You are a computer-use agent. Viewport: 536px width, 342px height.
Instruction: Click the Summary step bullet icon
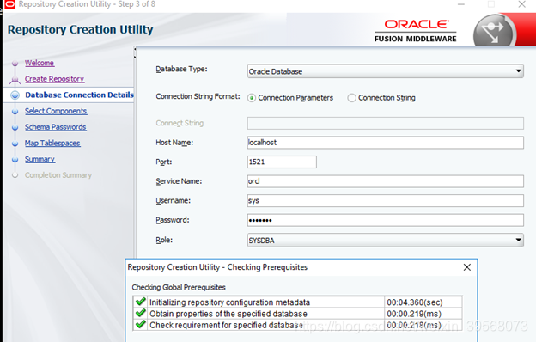pyautogui.click(x=15, y=160)
